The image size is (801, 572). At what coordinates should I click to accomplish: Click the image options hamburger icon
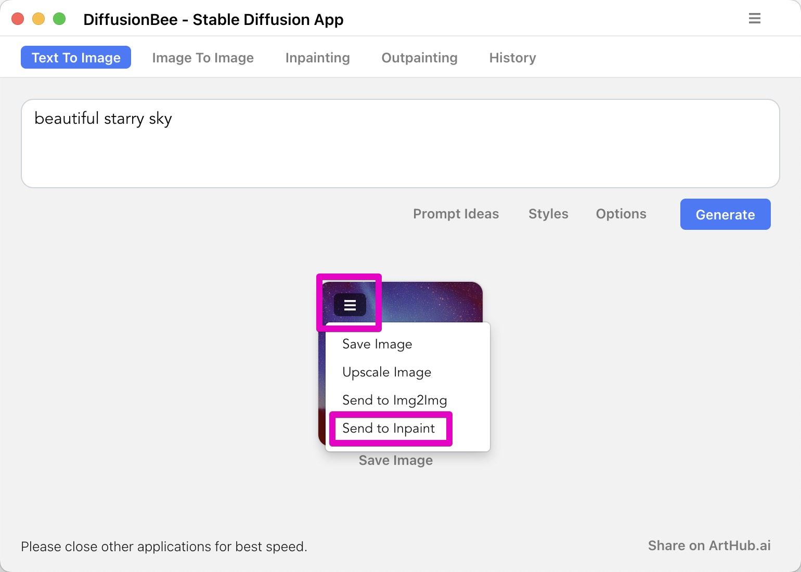(350, 305)
